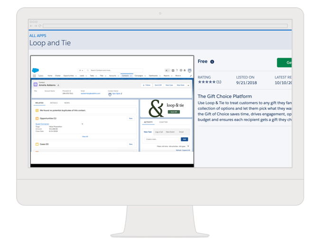Open the ALL APPS link

(x=37, y=36)
